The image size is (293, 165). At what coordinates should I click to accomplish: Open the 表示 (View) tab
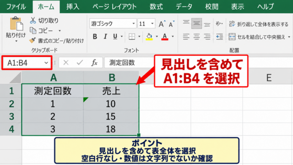237,7
